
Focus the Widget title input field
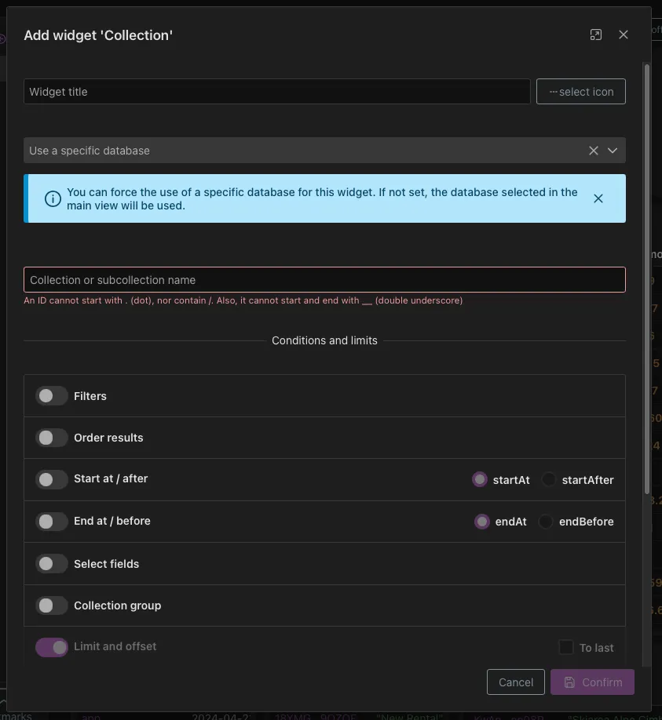276,91
